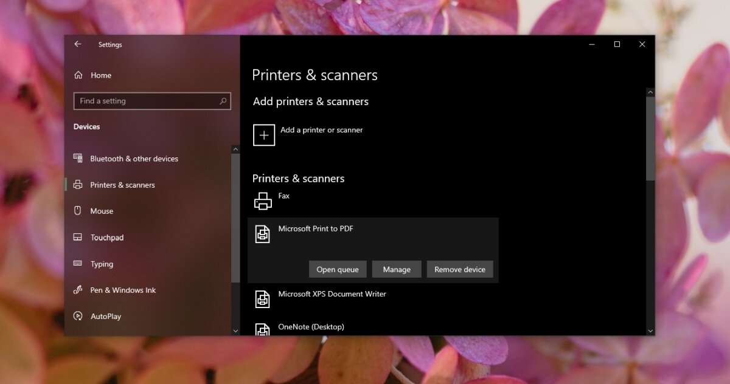The height and width of the screenshot is (384, 730).
Task: Click the Home icon in sidebar
Action: click(x=79, y=75)
